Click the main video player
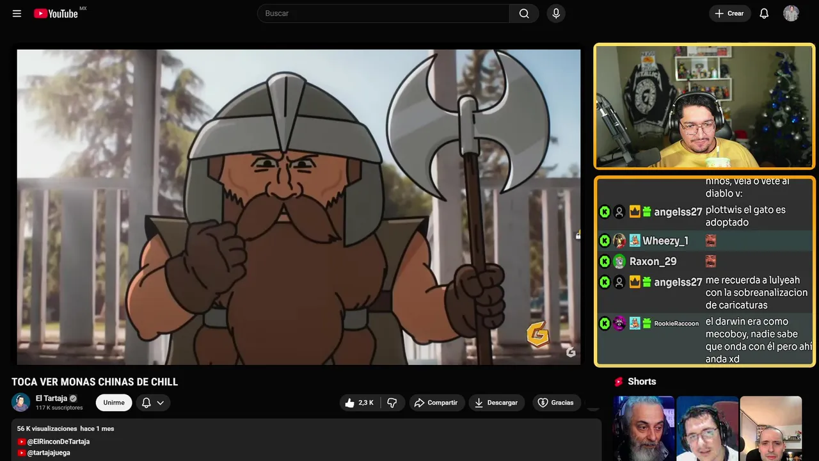The image size is (819, 461). pos(299,207)
